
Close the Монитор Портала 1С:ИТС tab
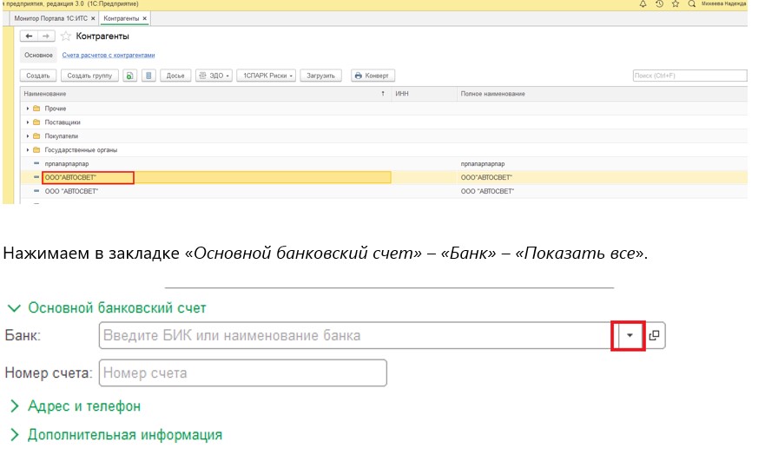coord(93,17)
